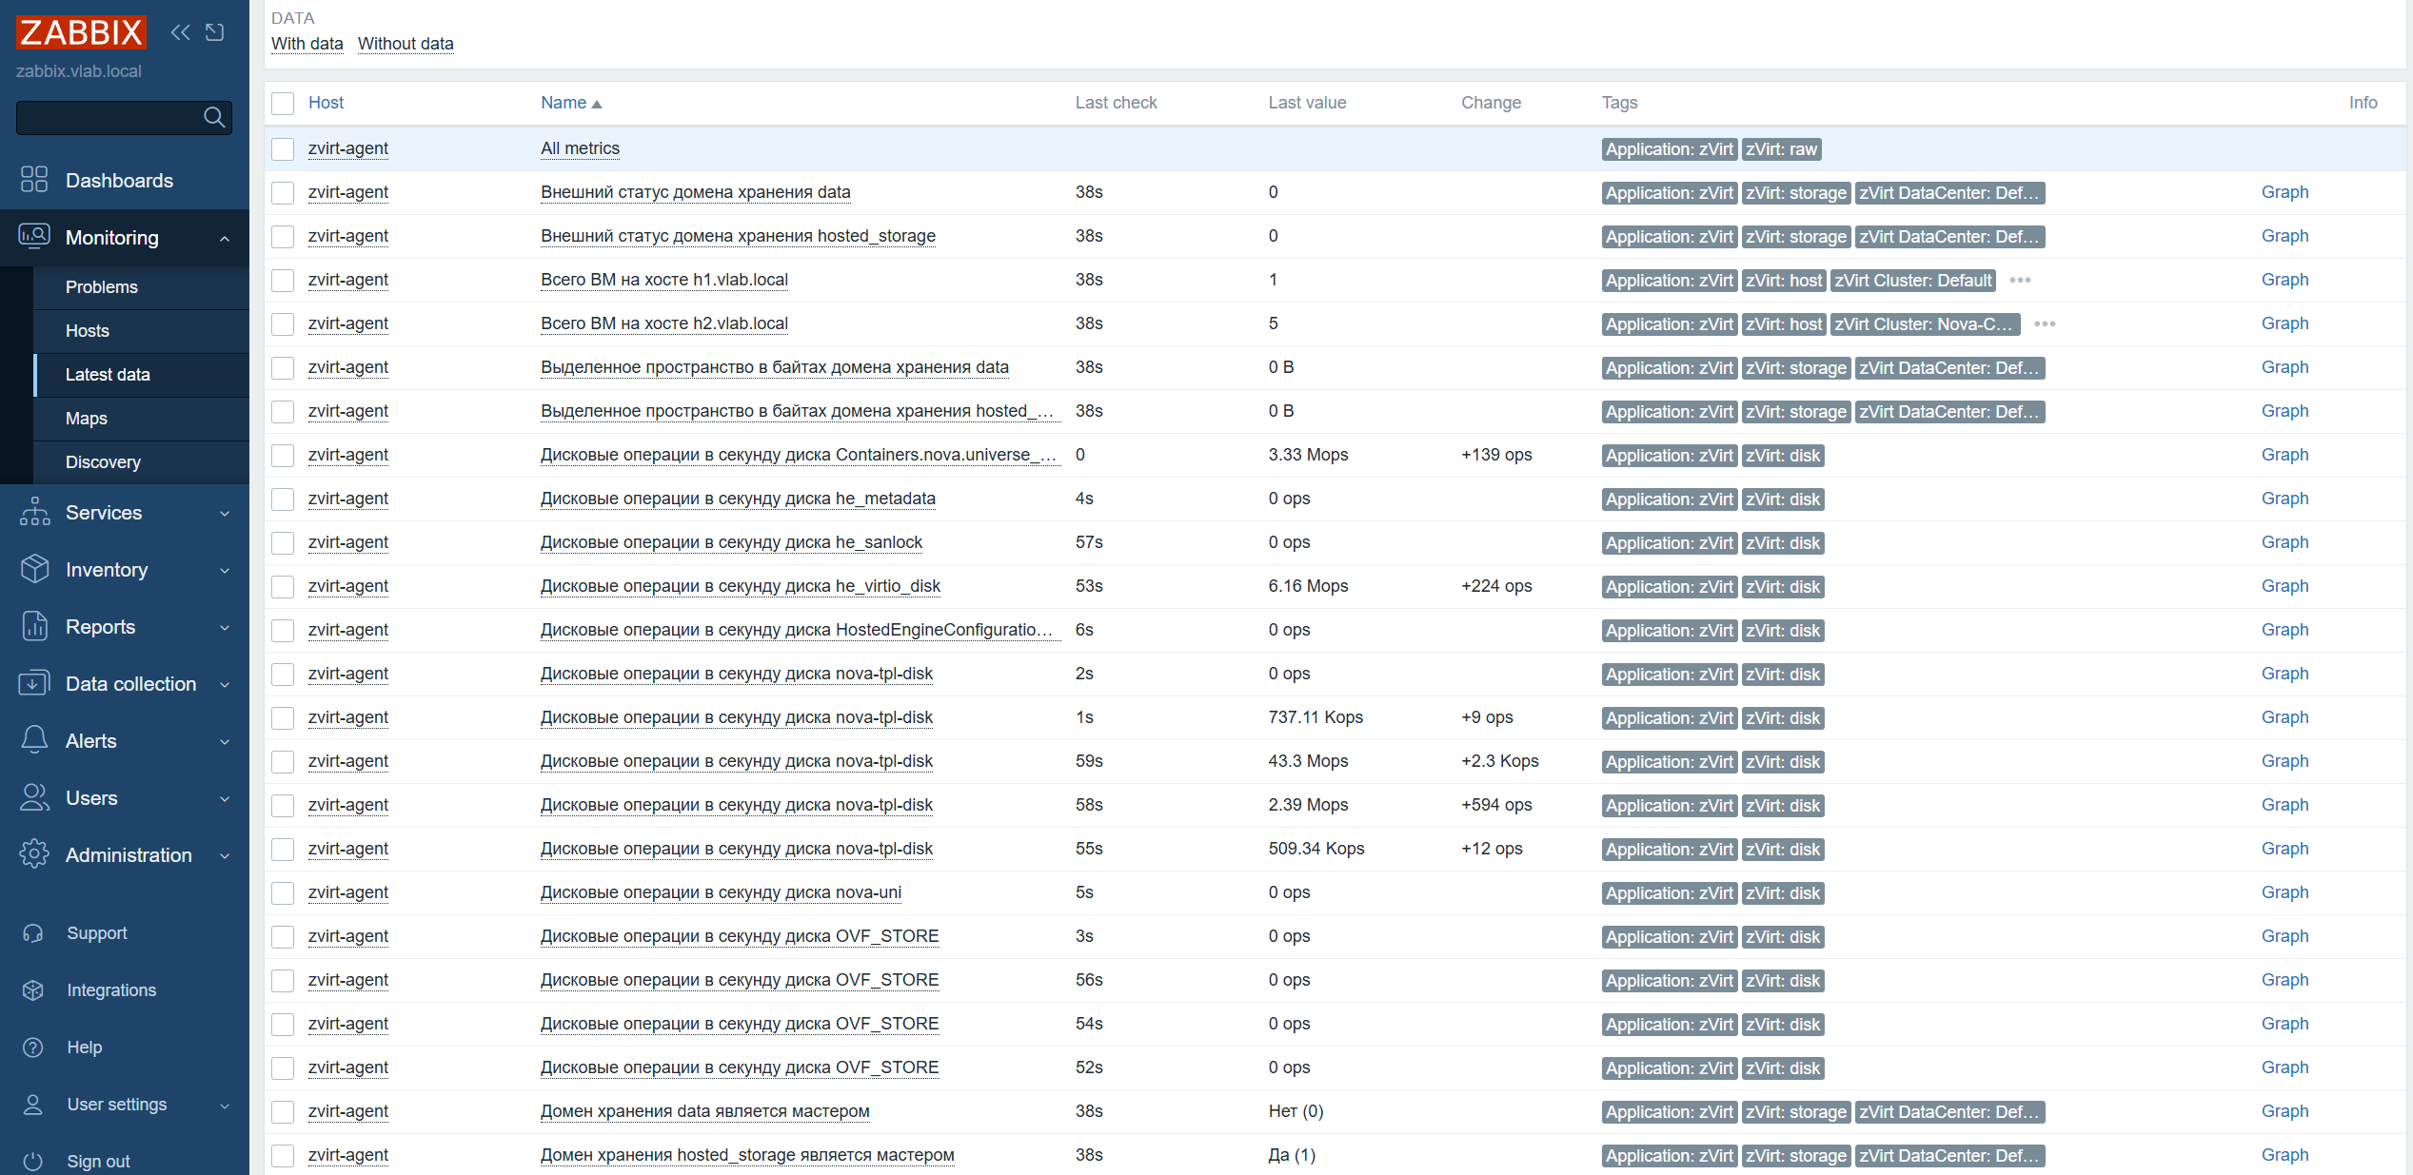This screenshot has height=1175, width=2413.
Task: Collapse the Monitoring menu chevron
Action: [225, 238]
